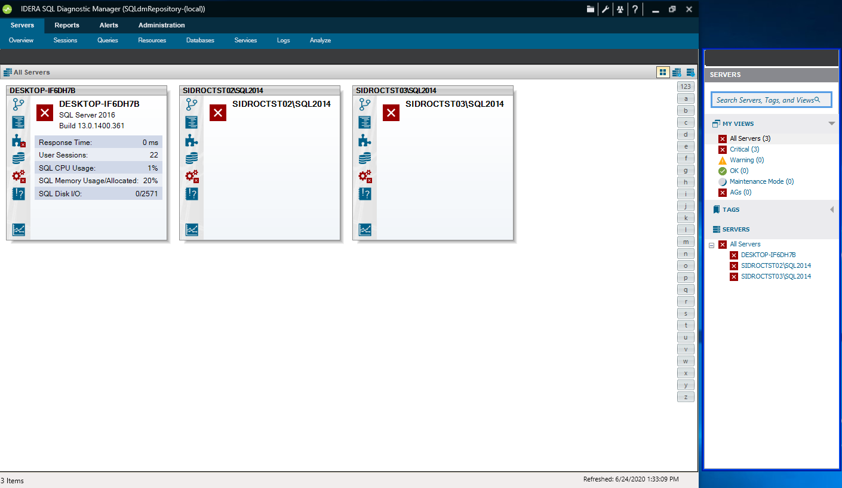Click the Search Servers, Tags, and Views field
Viewport: 842px width, 488px height.
[x=771, y=100]
